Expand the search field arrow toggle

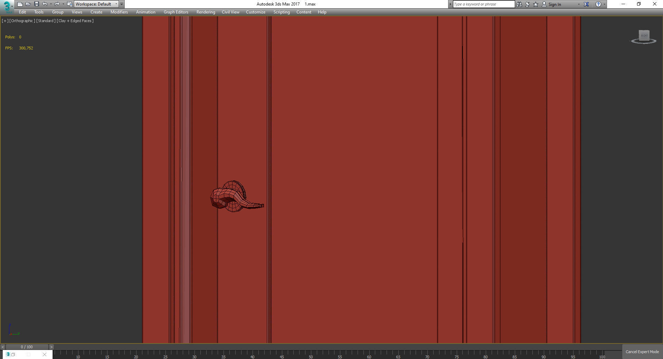pos(450,4)
